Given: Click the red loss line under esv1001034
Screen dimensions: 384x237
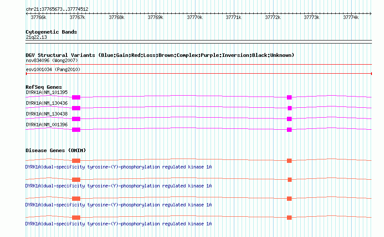Looking at the screenshot, I should click(x=198, y=74).
